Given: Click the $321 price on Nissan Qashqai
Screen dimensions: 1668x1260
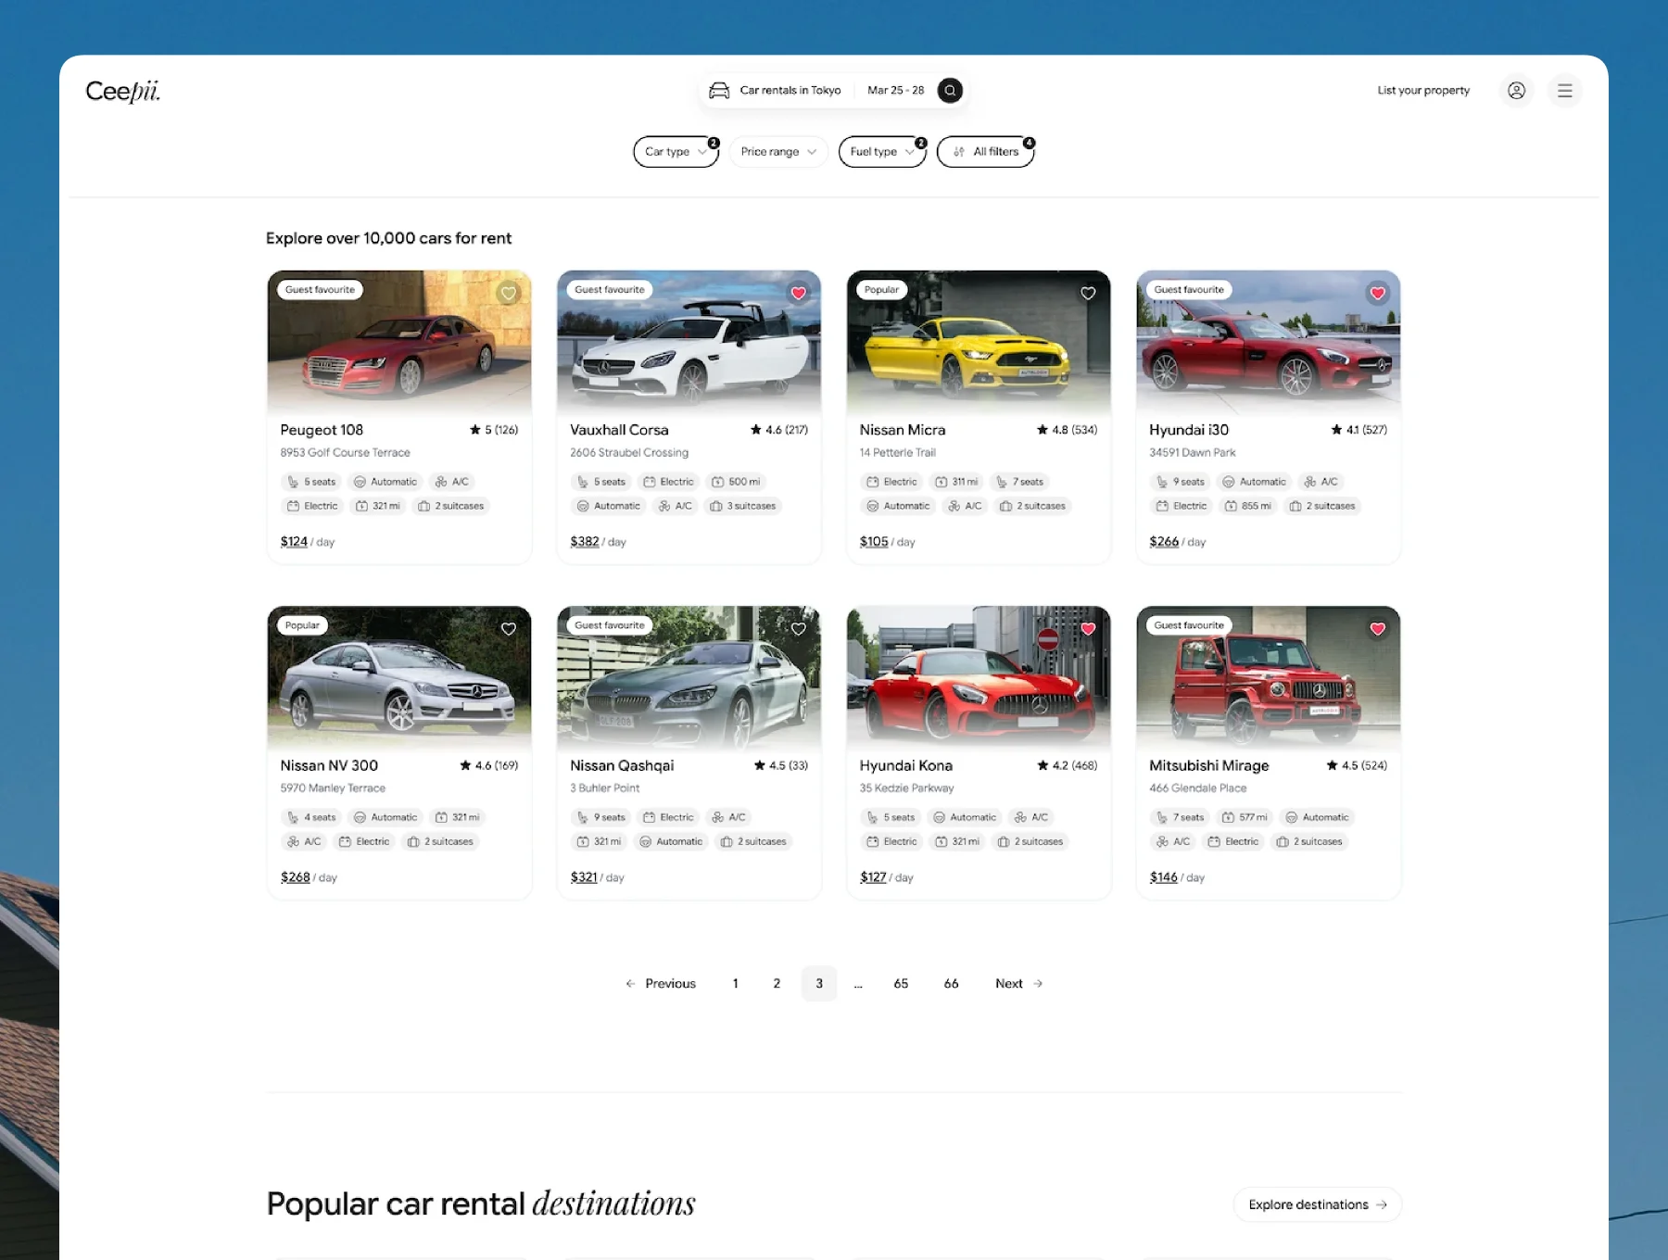Looking at the screenshot, I should [584, 877].
